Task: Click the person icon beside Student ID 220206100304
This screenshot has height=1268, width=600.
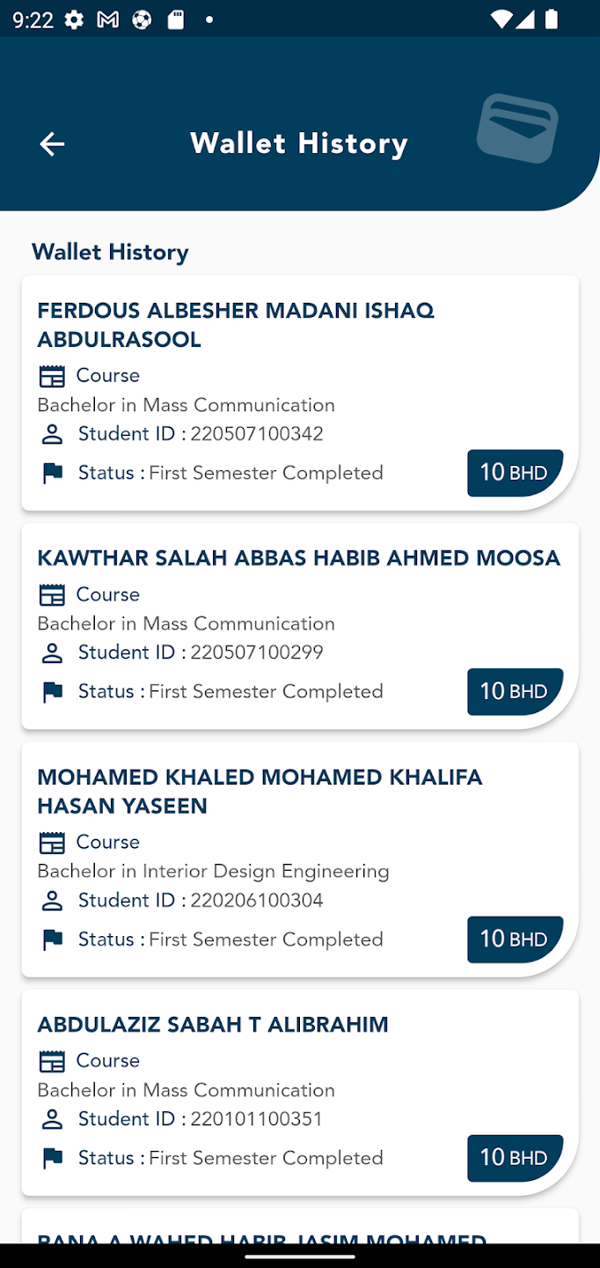Action: click(53, 901)
